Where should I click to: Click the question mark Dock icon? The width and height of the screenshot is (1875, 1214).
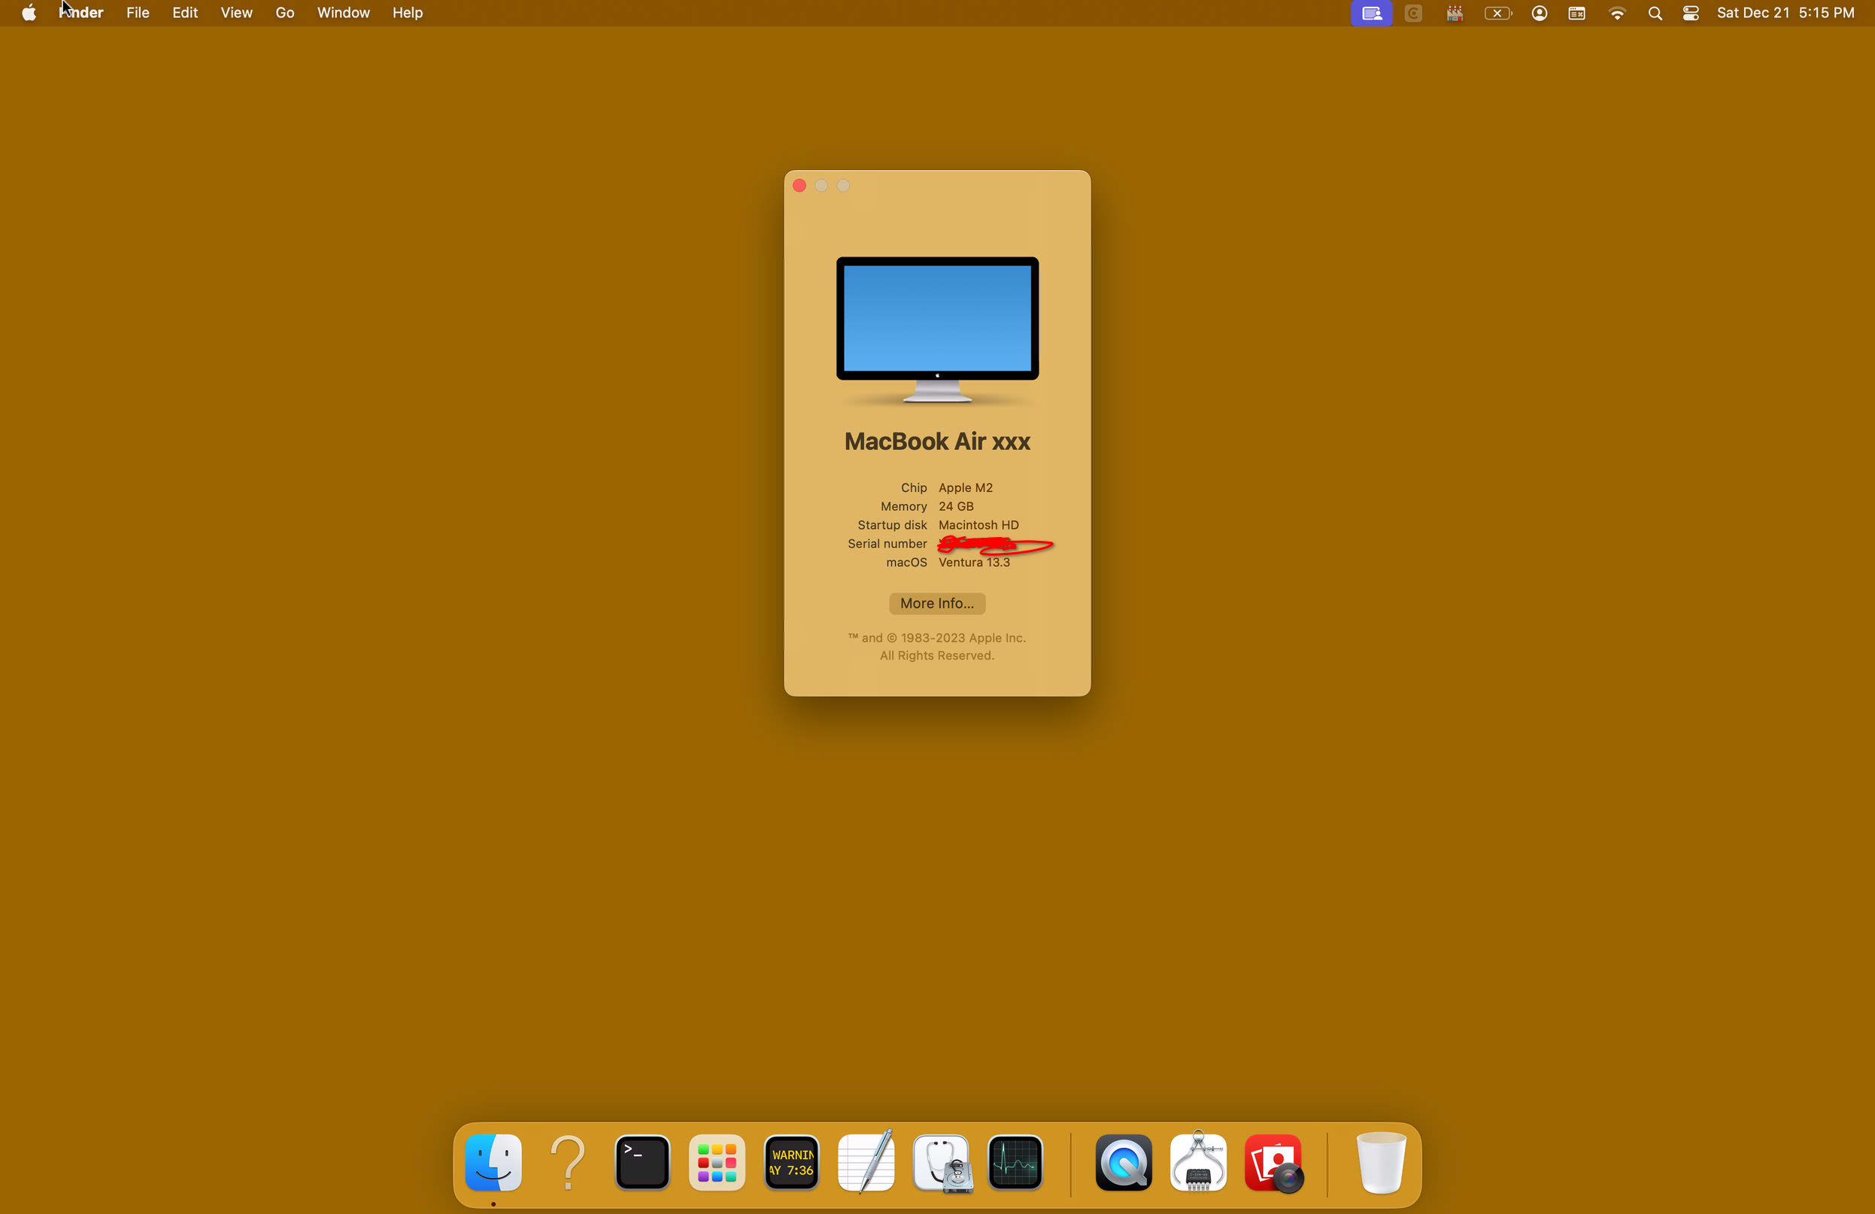point(567,1162)
